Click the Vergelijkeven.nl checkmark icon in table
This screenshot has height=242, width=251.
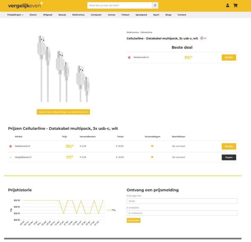(x=11, y=157)
